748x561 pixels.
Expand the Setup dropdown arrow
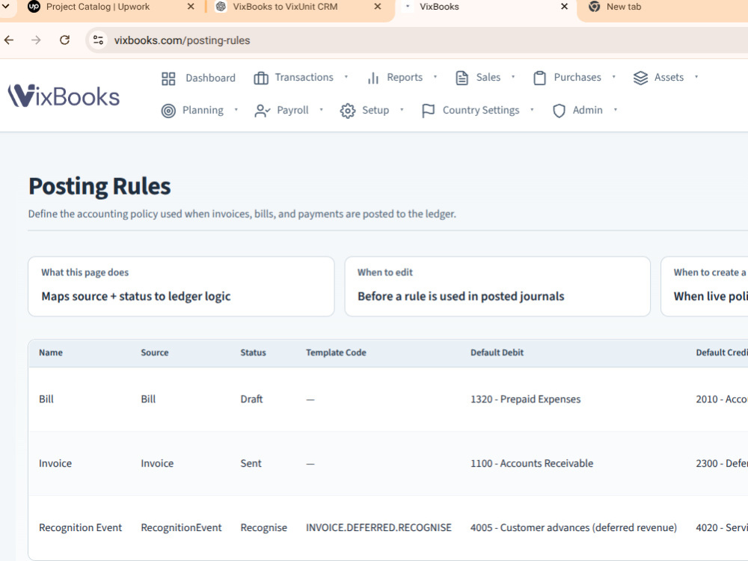(x=402, y=110)
